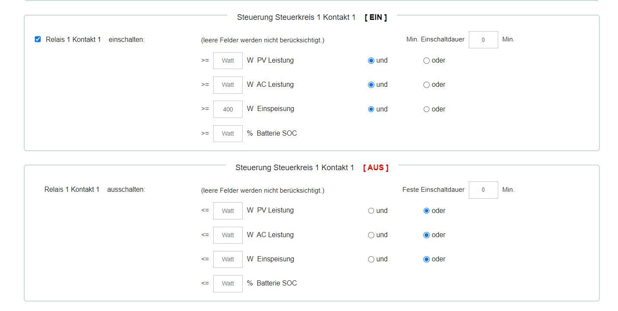Screen dimensions: 618x311
Task: Click the AC Leistung Watt field under EIN
Action: [228, 85]
